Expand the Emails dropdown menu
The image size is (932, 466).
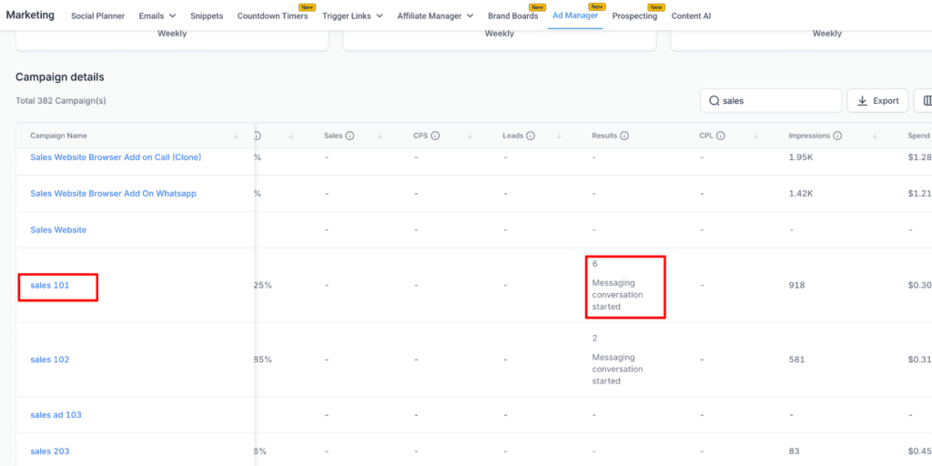tap(157, 16)
